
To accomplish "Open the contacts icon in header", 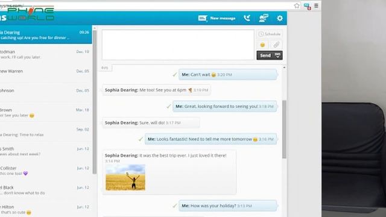I will click(264, 18).
